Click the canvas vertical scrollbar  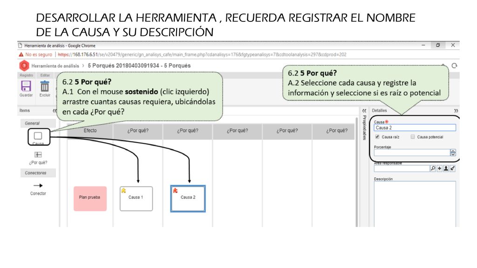tap(357, 172)
